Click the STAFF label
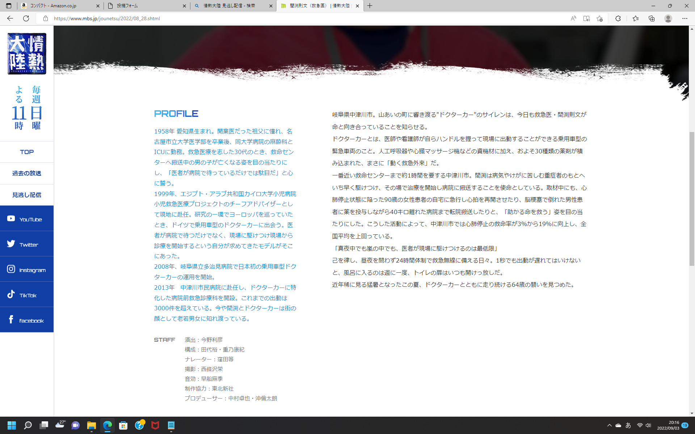 165,340
